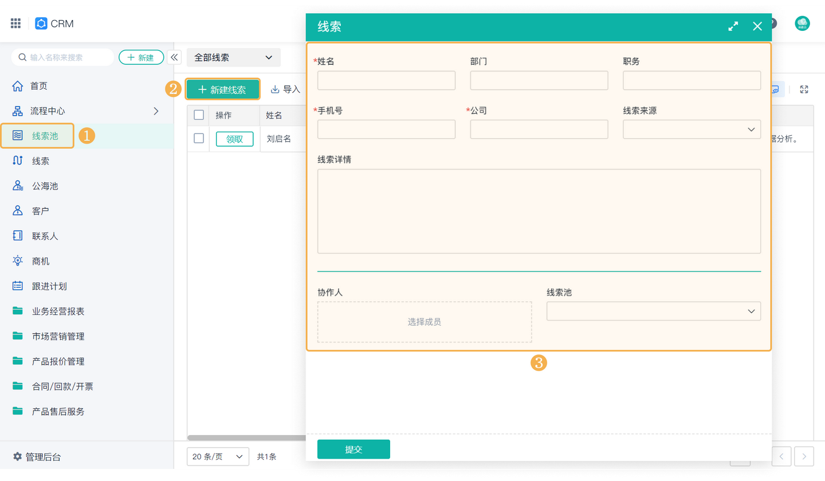Close the 线索 dialog with X

pos(757,26)
